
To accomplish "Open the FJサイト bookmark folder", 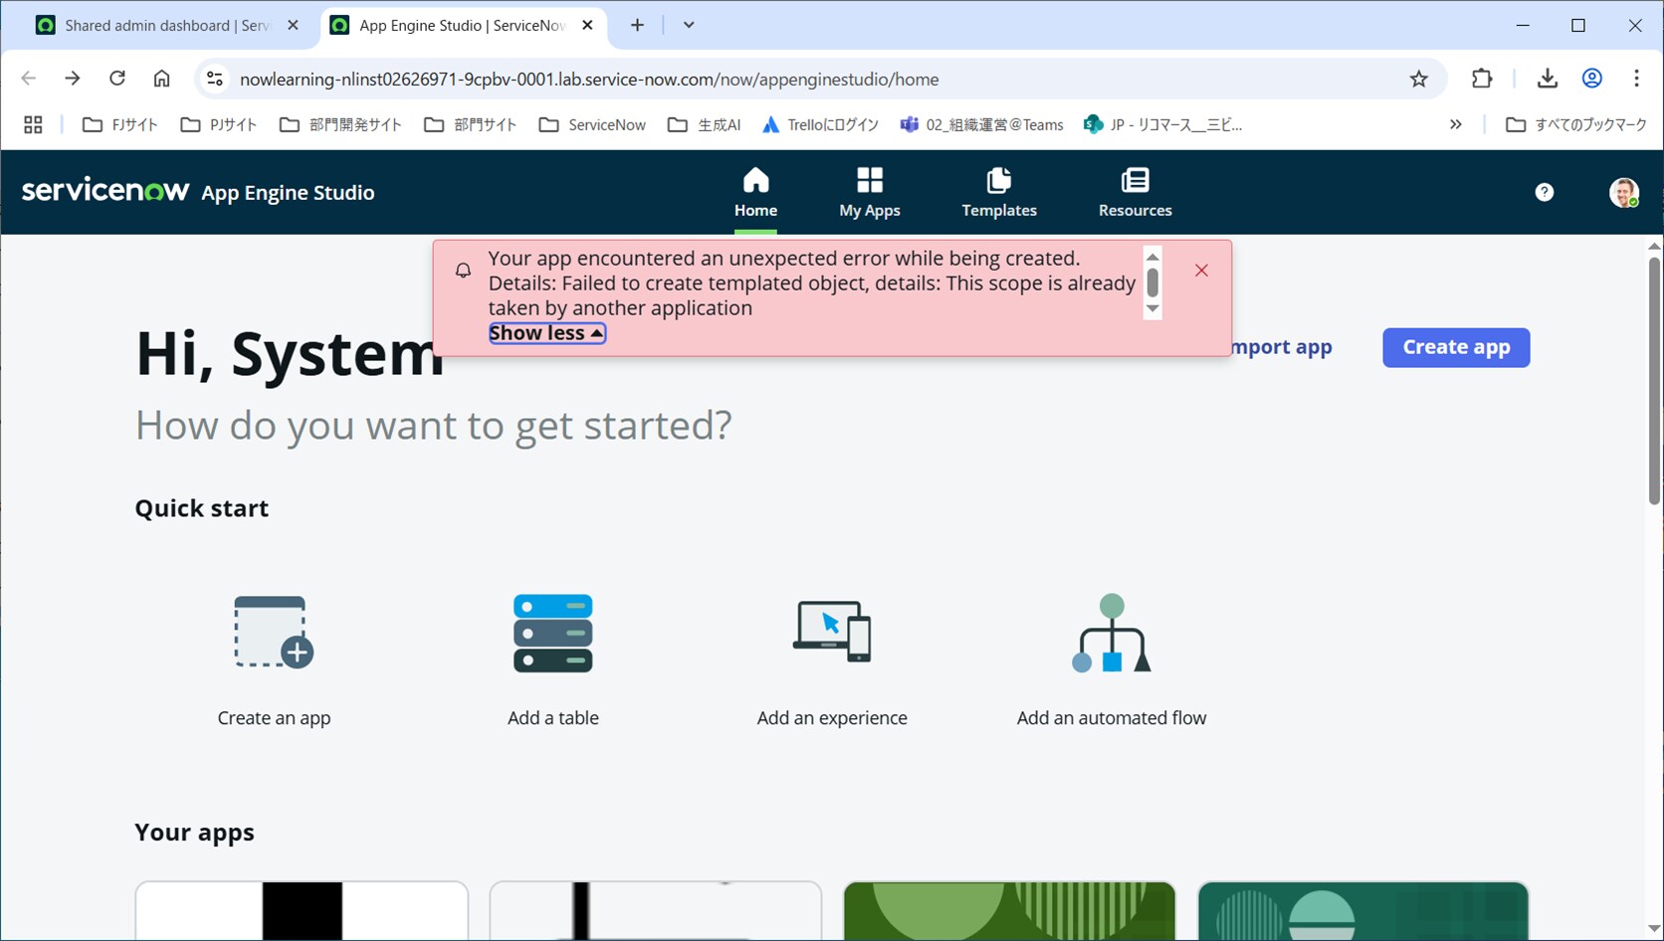I will (x=120, y=124).
